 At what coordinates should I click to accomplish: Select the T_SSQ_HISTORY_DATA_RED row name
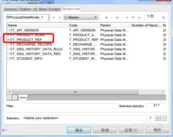coord(37,54)
